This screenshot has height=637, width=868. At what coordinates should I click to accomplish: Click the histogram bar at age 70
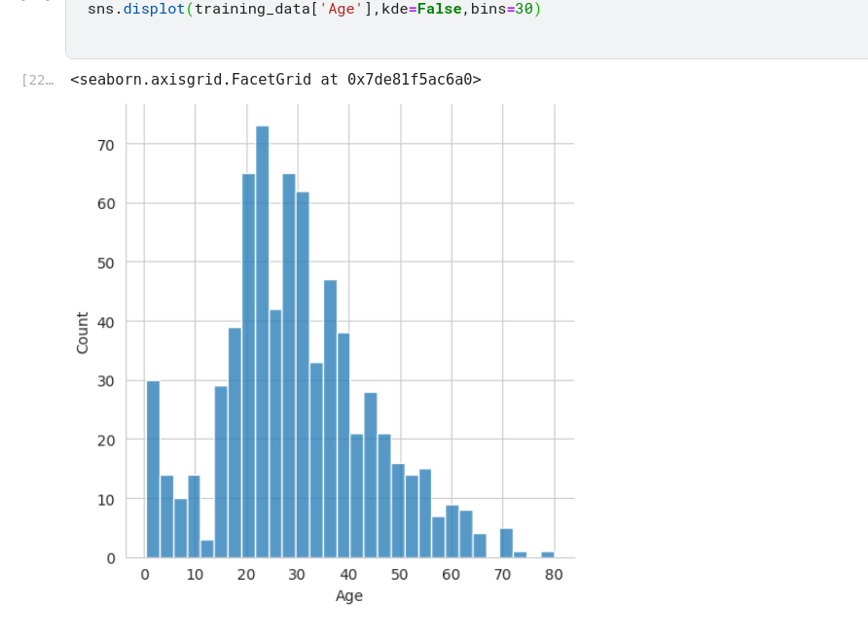[x=506, y=543]
